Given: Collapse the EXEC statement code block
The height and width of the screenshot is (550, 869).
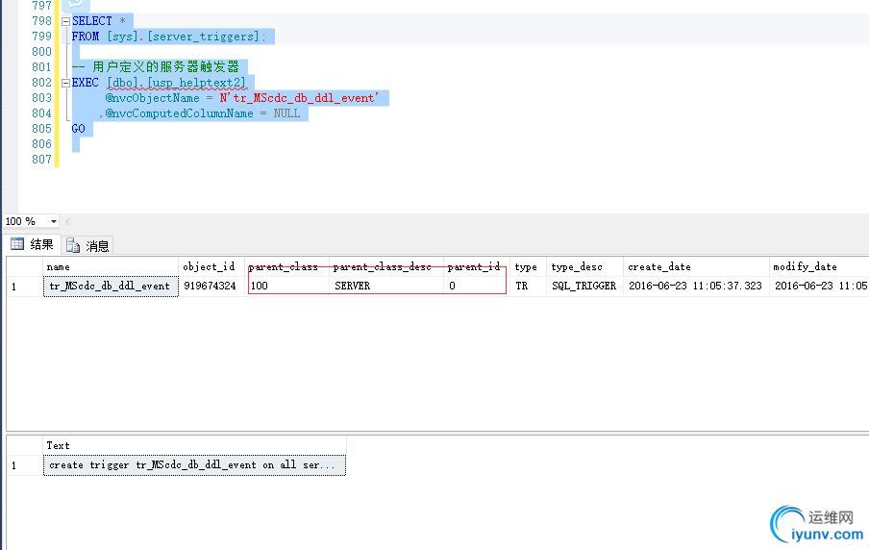Looking at the screenshot, I should (x=66, y=83).
